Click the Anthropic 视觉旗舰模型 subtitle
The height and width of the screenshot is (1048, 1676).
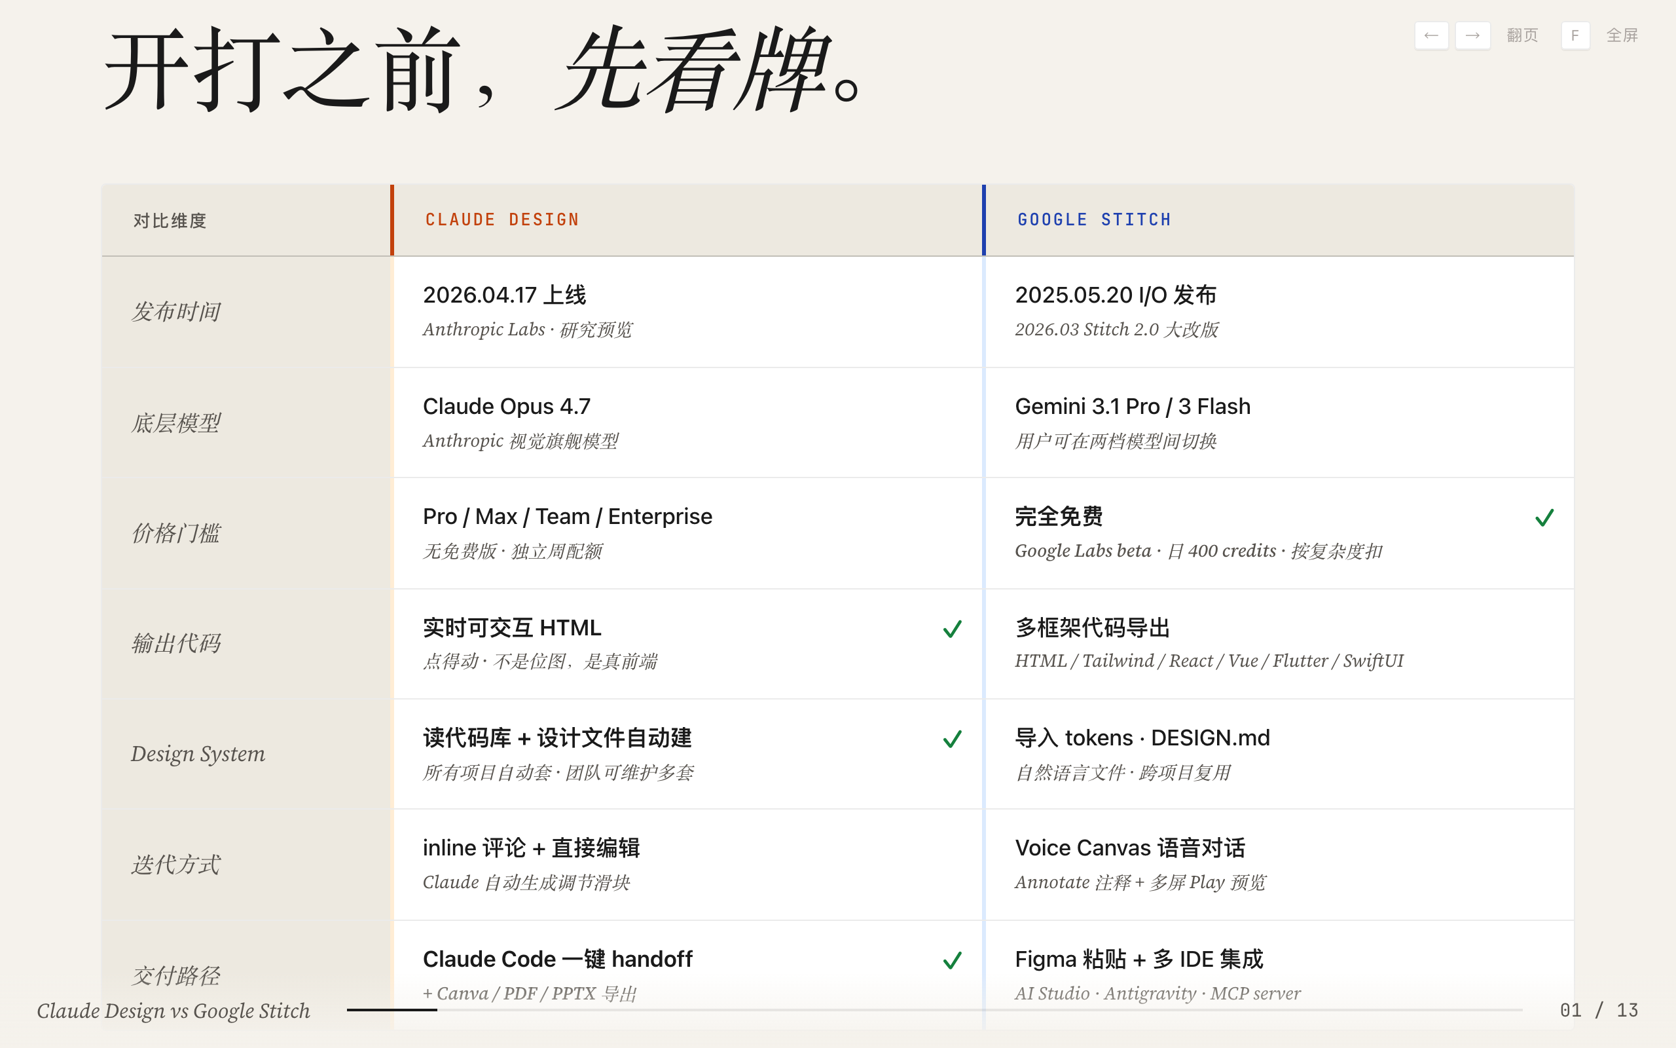tap(521, 441)
